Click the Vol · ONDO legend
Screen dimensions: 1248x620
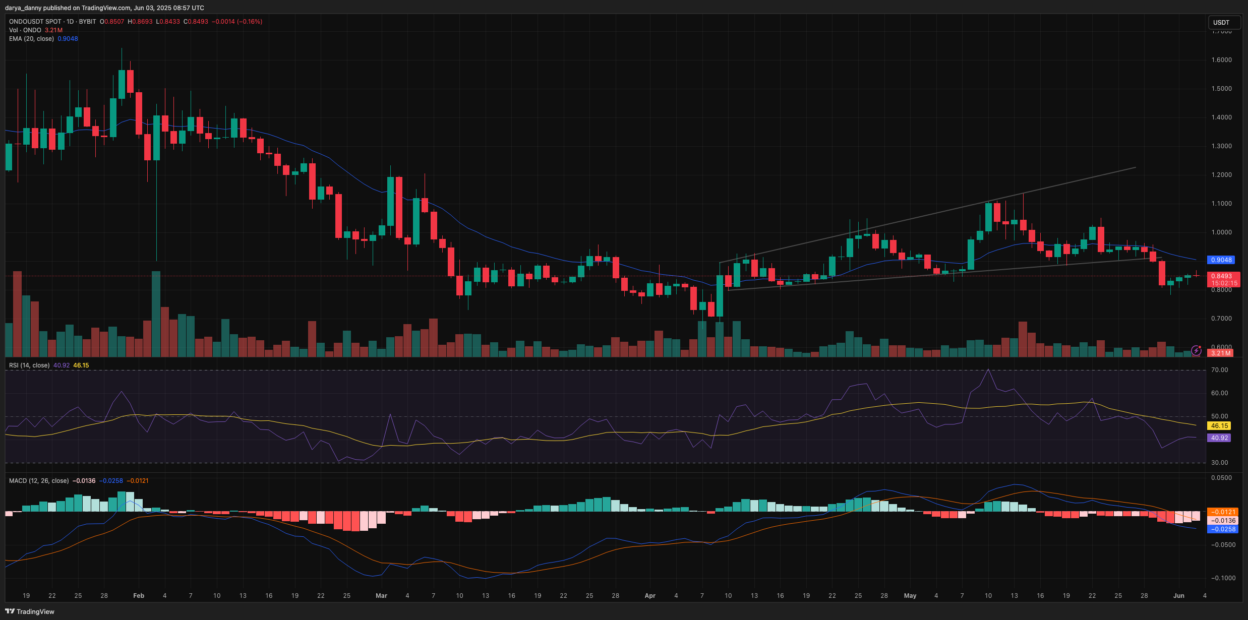(x=25, y=30)
